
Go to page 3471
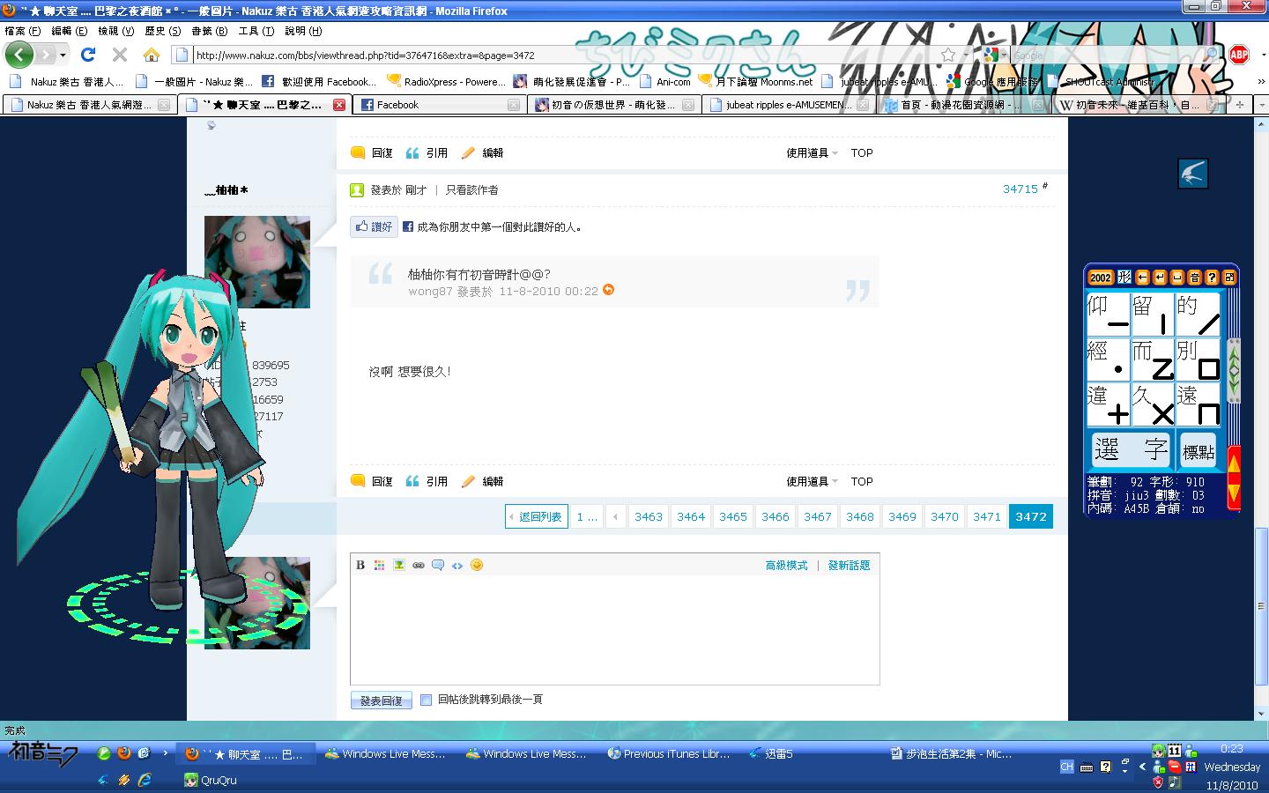tap(987, 516)
